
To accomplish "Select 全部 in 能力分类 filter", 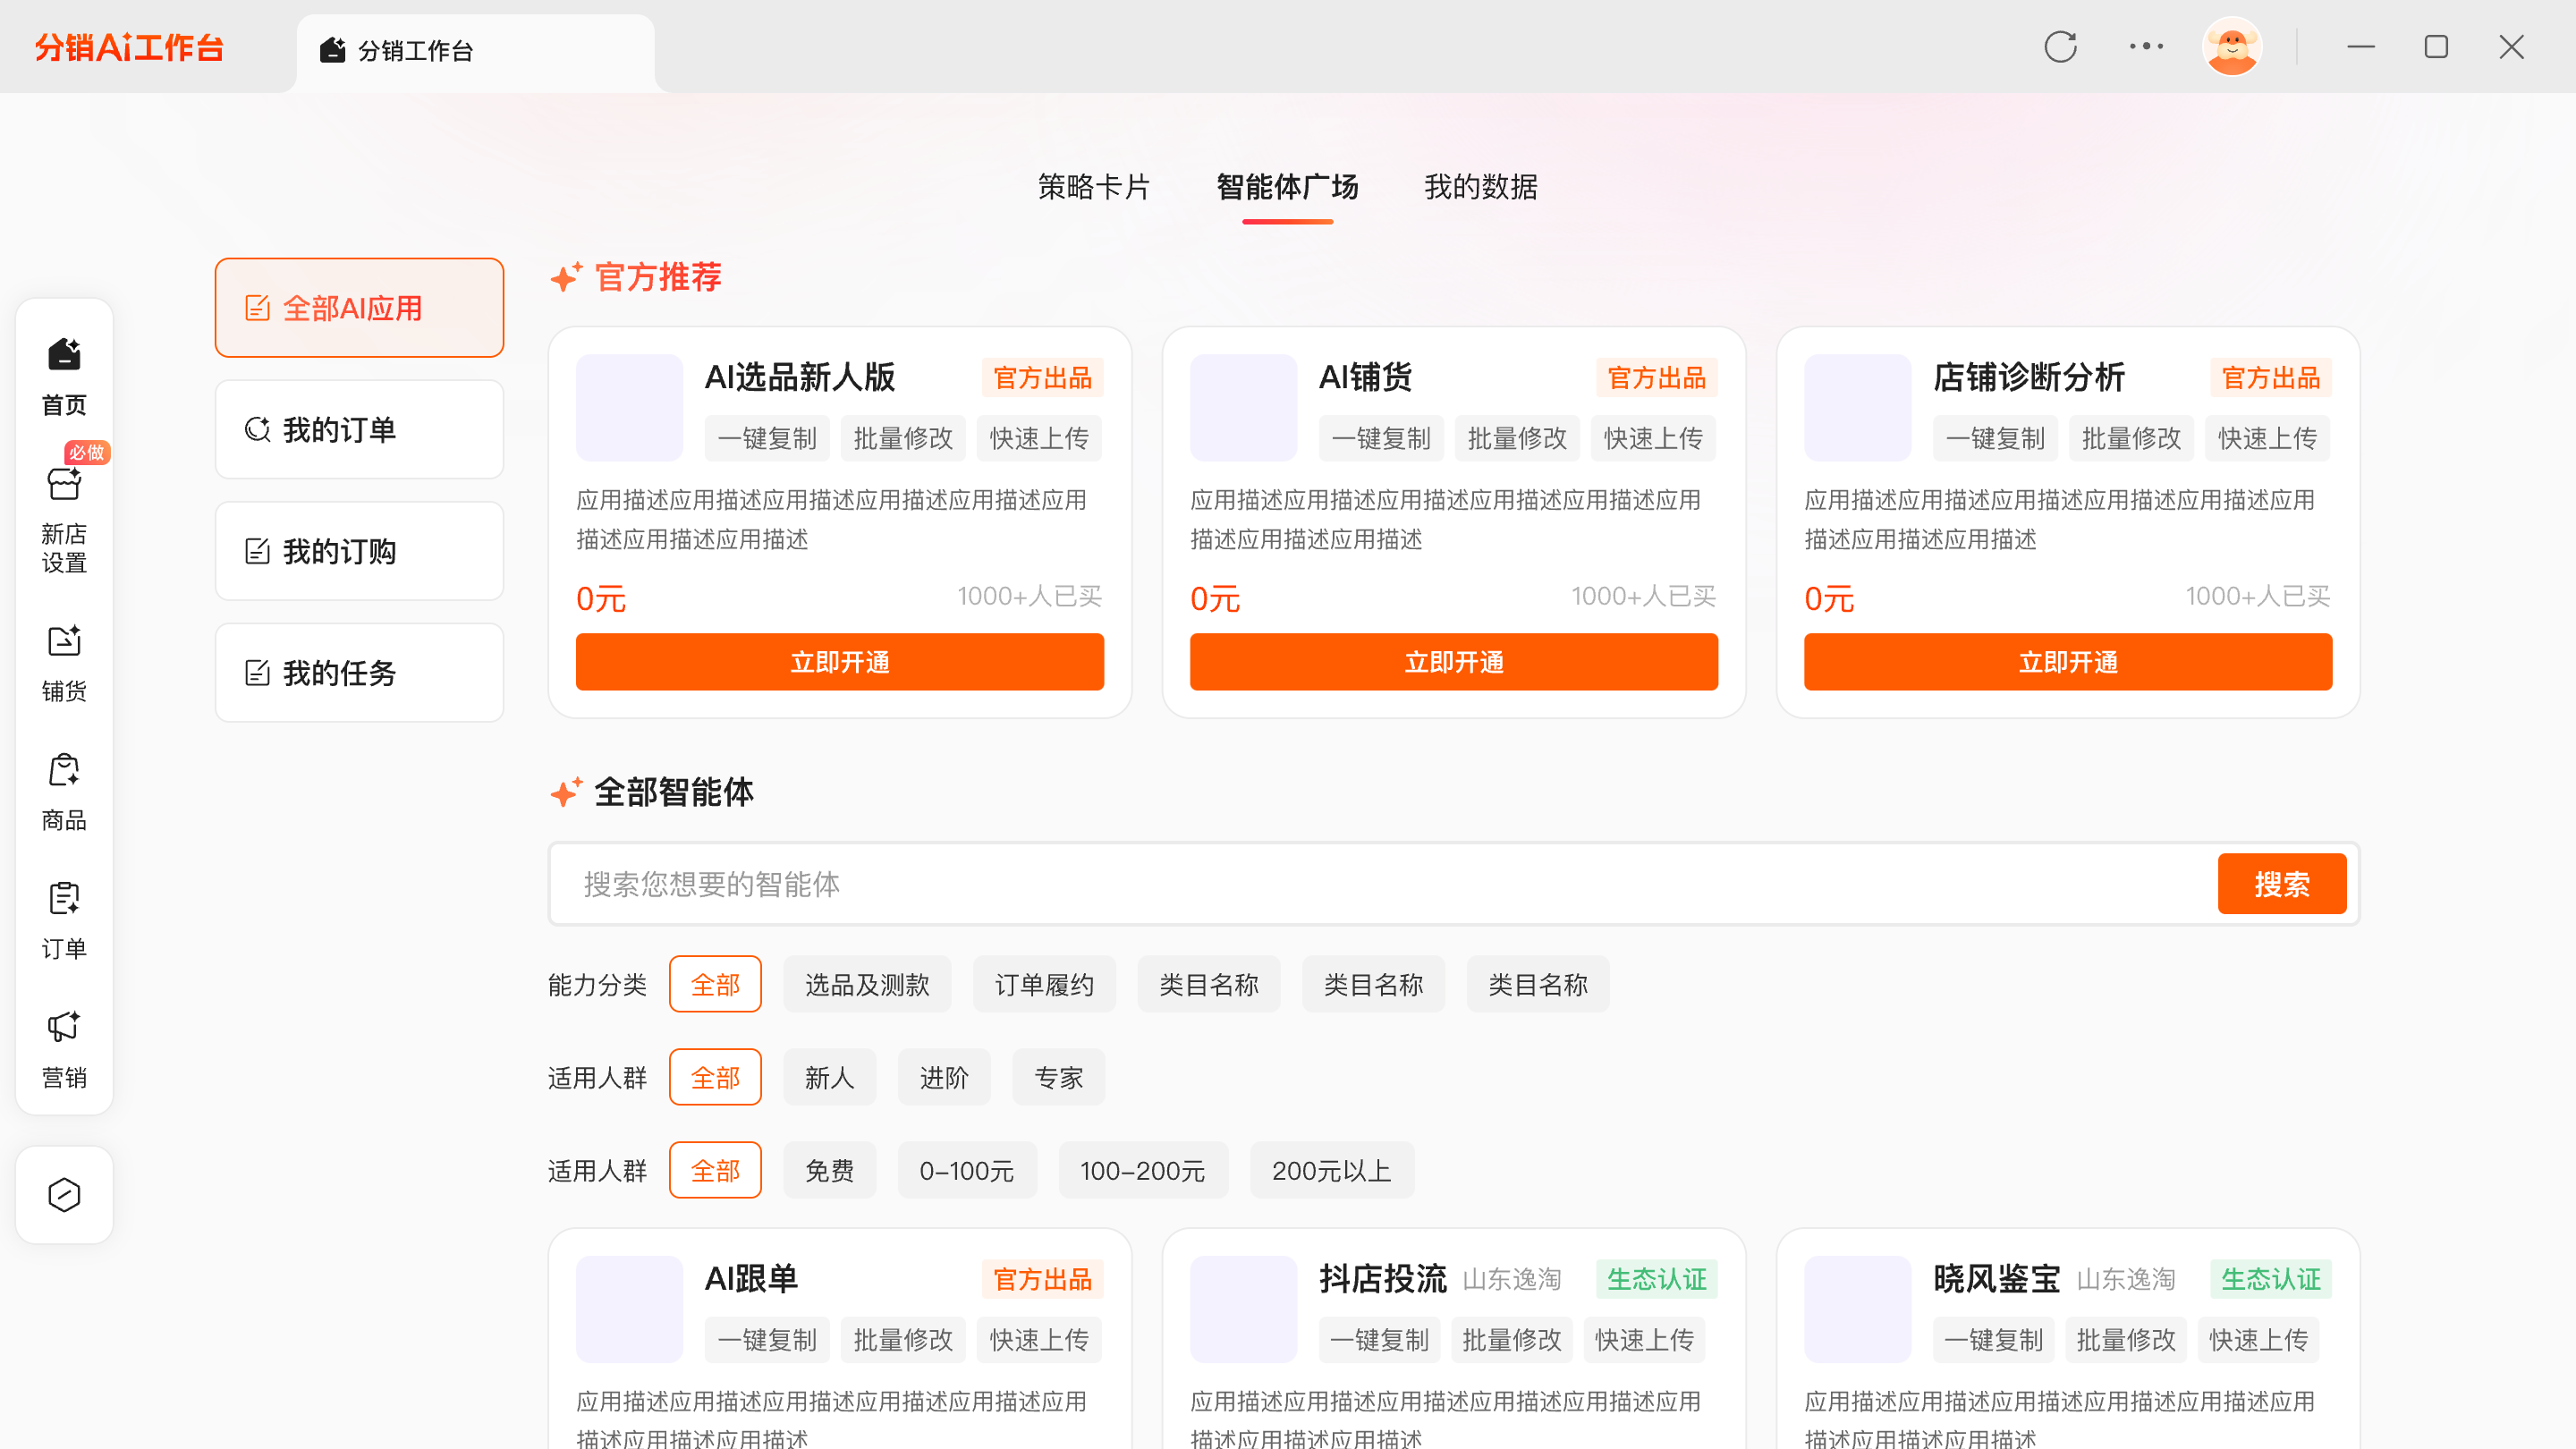I will click(715, 985).
